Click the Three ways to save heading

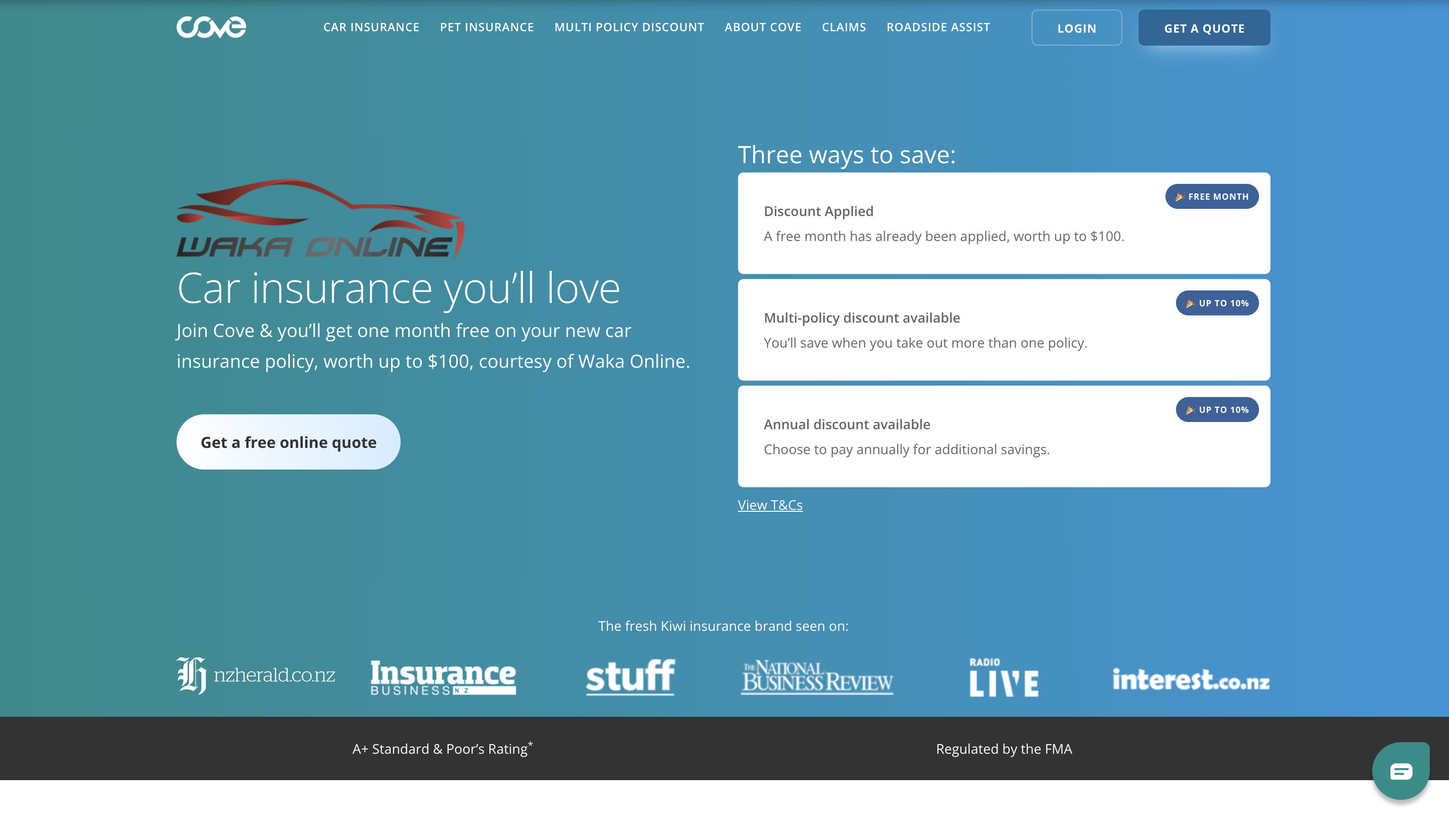[846, 155]
